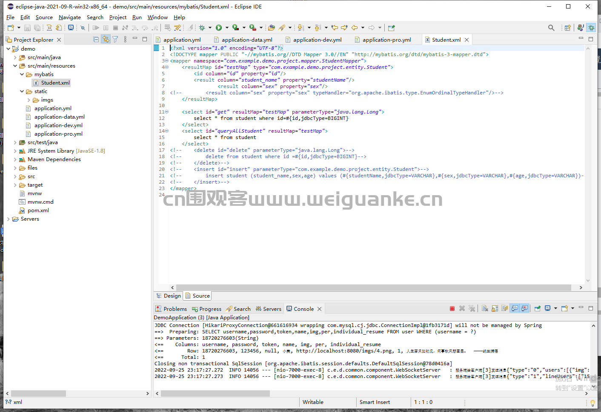601x412 pixels.
Task: Terminate the running console with red stop
Action: (x=452, y=309)
